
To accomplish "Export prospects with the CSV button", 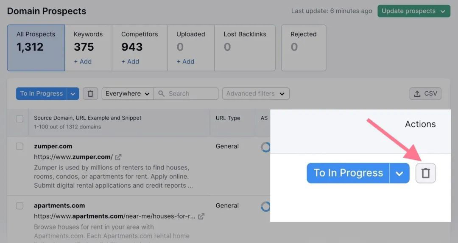I will 425,94.
